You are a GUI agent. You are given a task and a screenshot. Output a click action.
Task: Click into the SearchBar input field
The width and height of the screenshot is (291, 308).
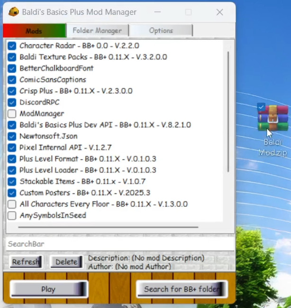118,244
